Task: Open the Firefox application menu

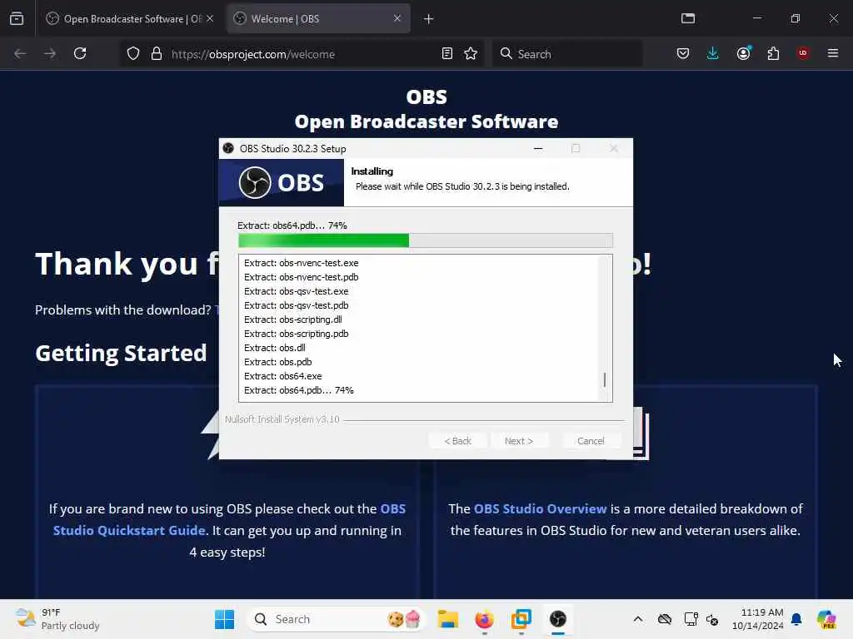Action: 833,53
